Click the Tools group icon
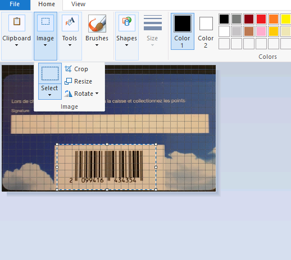Image resolution: width=291 pixels, height=260 pixels. tap(70, 22)
